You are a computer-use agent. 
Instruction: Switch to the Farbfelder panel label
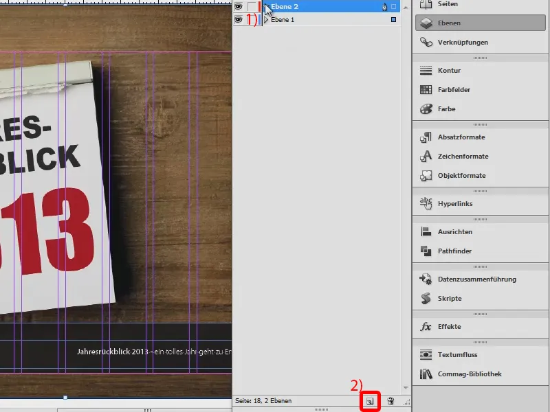click(x=454, y=90)
